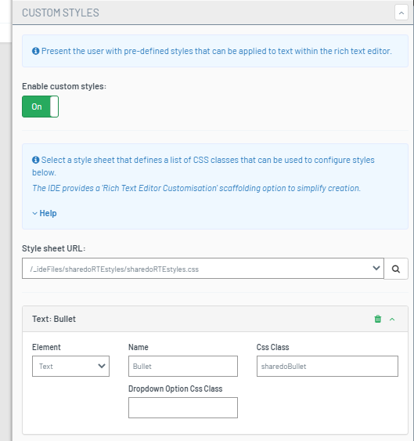Collapse the Text: Bullet style card

click(392, 320)
